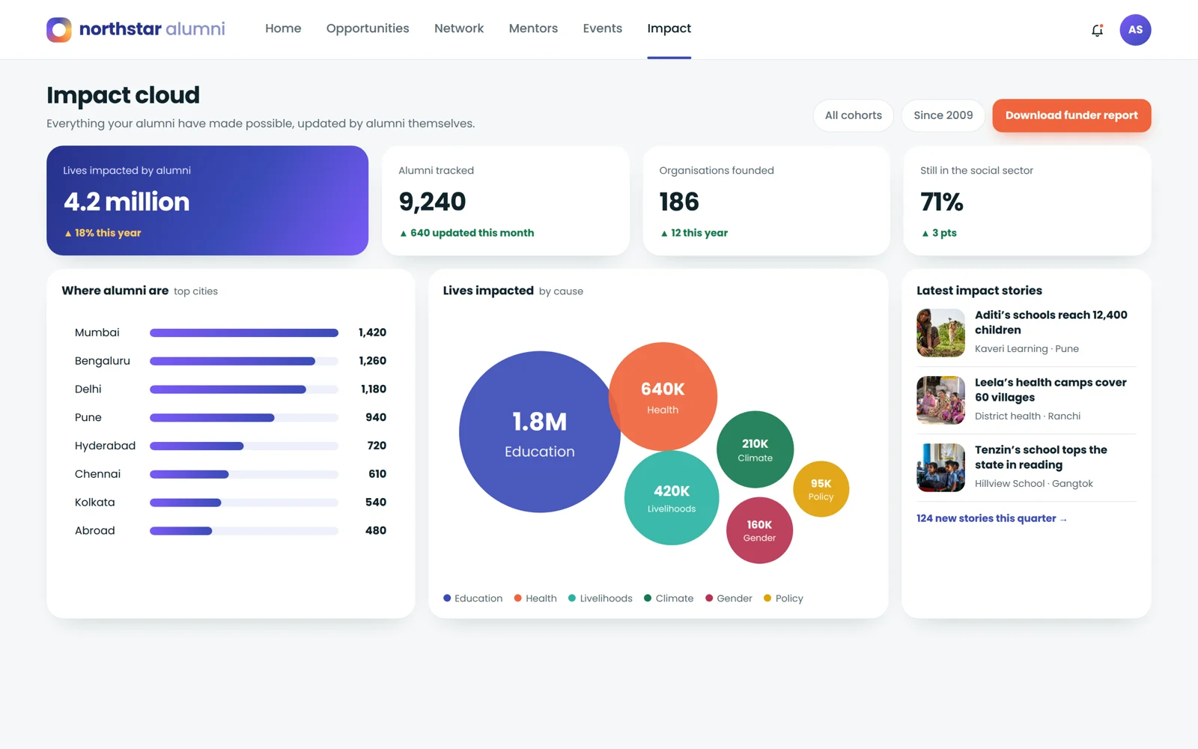
Task: Select the 420K Livelihoods bubble
Action: (x=672, y=497)
